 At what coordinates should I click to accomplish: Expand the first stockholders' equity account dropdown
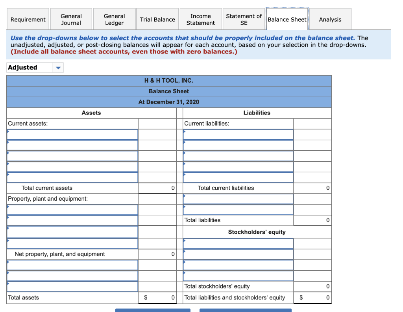238,243
